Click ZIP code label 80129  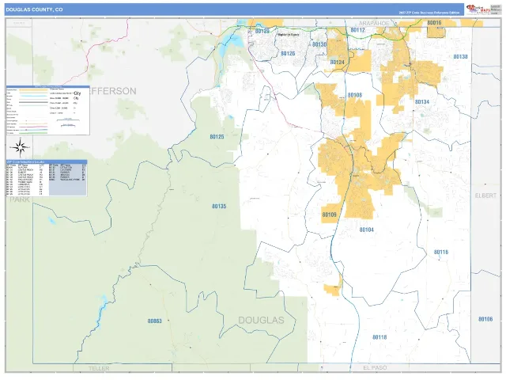[262, 31]
